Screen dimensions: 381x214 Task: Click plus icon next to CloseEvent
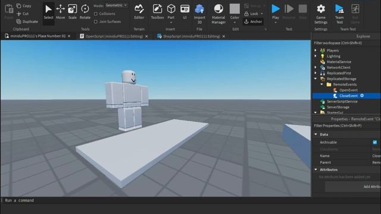[x=362, y=96]
